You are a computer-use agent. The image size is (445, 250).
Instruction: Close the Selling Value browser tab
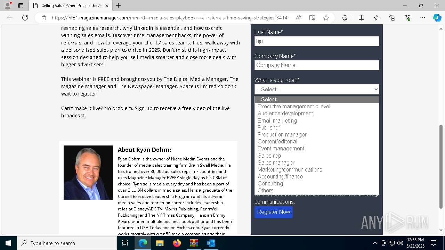(x=107, y=6)
